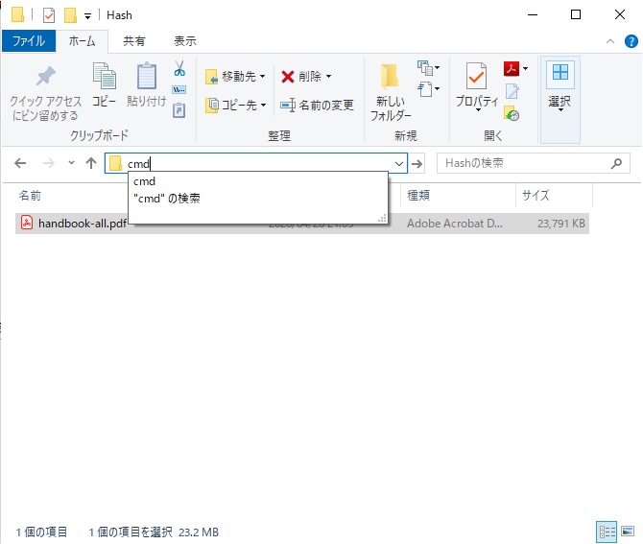Switch to large icons view in status bar
Screen dimensions: 643x544
point(628,532)
